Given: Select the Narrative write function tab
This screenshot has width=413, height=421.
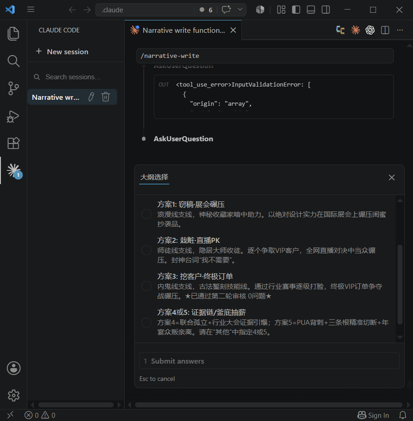Looking at the screenshot, I should 183,30.
